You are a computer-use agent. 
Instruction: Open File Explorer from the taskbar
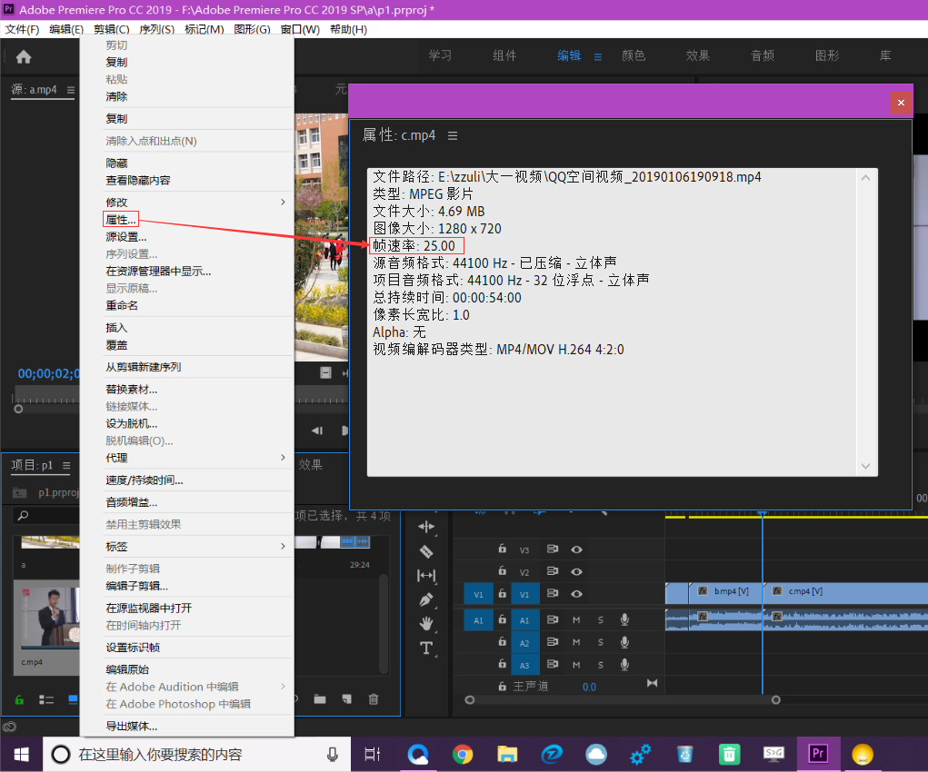(507, 754)
